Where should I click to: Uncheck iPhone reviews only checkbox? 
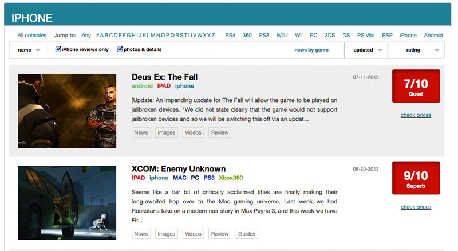[58, 49]
